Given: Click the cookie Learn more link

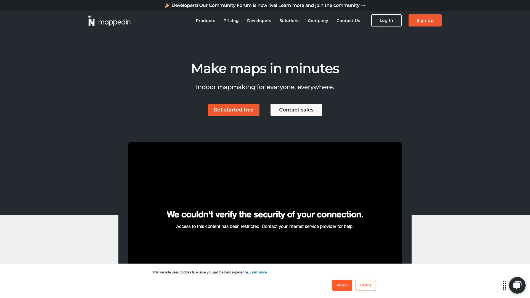Looking at the screenshot, I should click(258, 272).
